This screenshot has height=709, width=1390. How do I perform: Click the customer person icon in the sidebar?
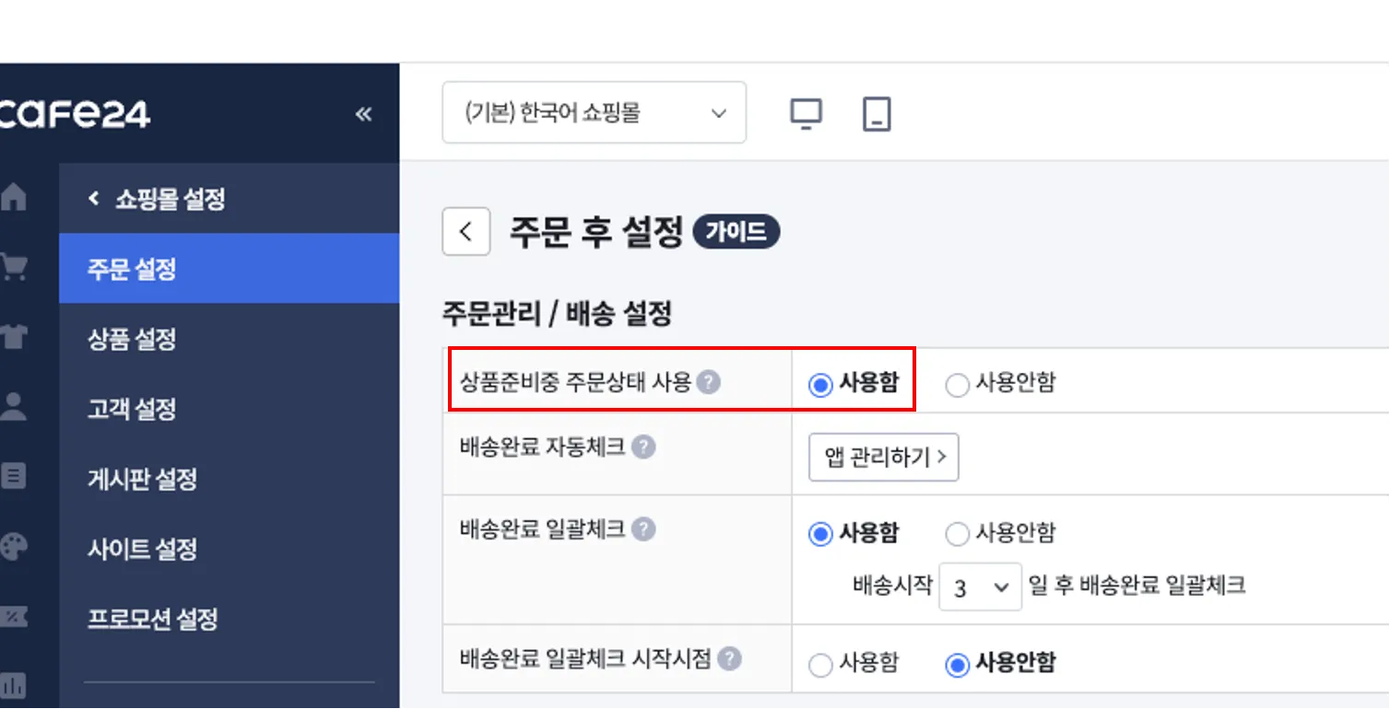click(x=13, y=406)
